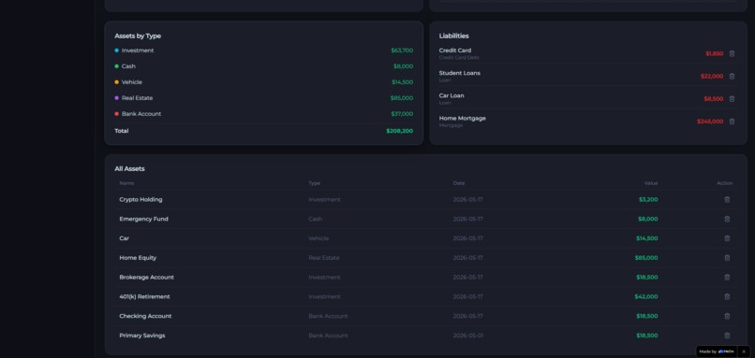Screen dimensions: 755x358
Task: Select the Brokerage Account row name
Action: pos(146,278)
